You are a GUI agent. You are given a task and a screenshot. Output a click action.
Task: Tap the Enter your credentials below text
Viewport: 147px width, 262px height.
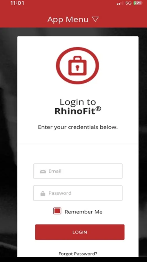78,127
